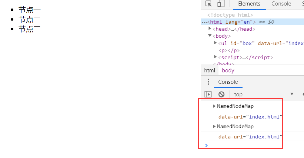
Task: Activate the inspect element picker icon
Action: [208, 4]
